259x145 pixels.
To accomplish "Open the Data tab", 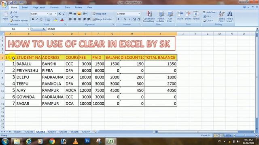I will 67,7.
